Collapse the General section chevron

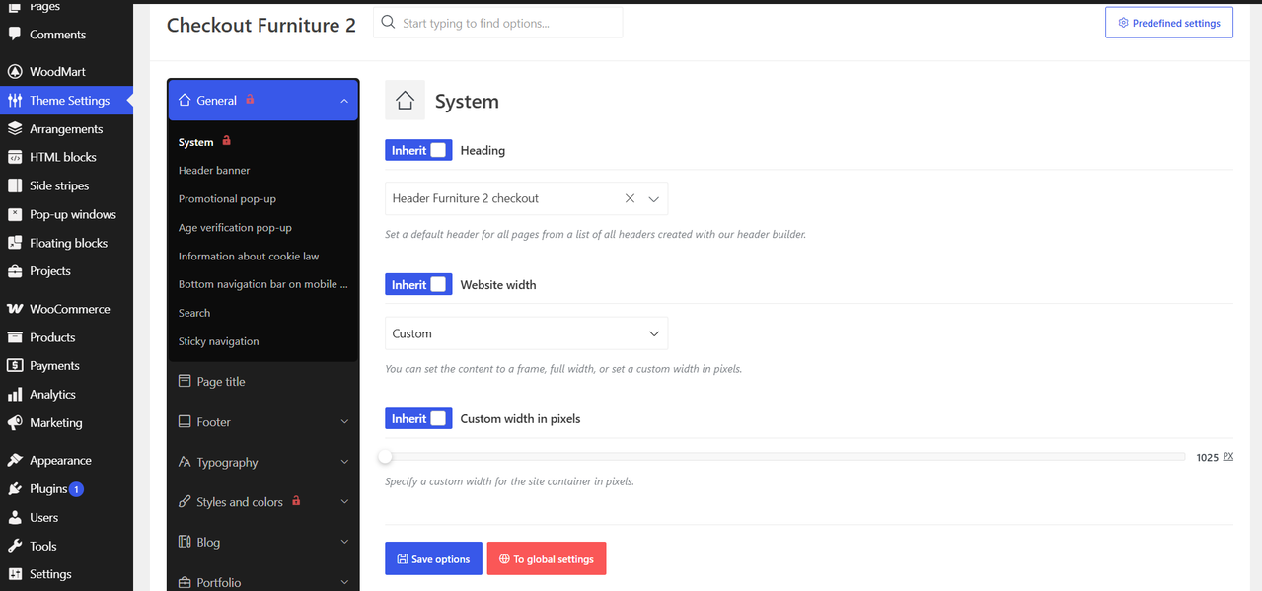(344, 101)
